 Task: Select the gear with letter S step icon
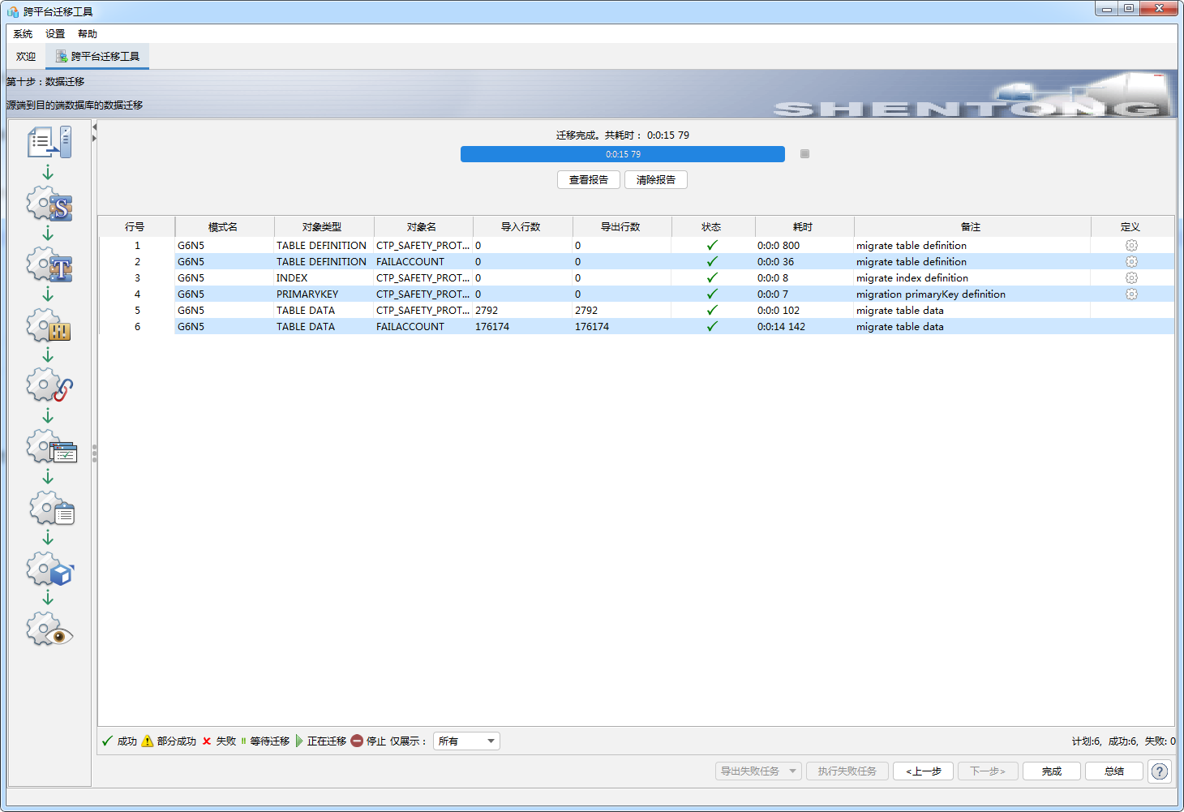click(49, 204)
